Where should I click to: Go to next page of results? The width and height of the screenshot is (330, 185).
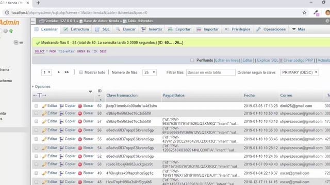(x=59, y=72)
